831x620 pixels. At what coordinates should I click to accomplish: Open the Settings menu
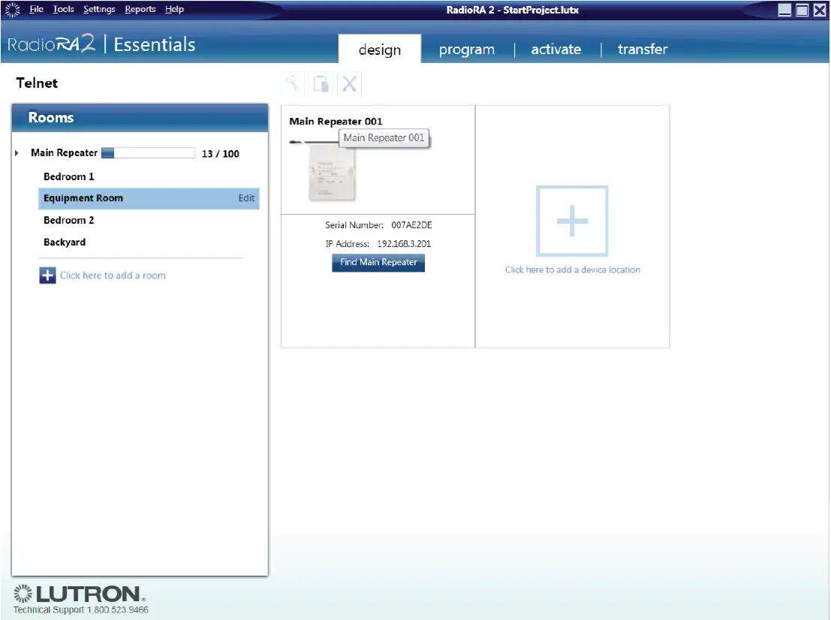coord(99,9)
